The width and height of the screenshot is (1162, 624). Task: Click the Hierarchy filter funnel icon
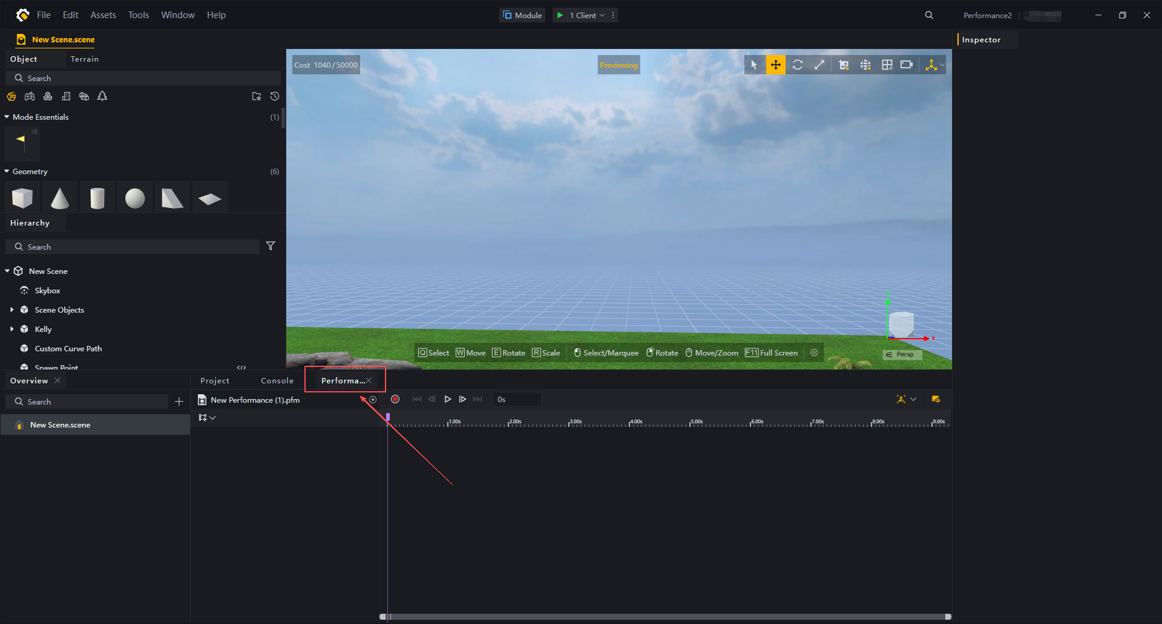pos(271,246)
